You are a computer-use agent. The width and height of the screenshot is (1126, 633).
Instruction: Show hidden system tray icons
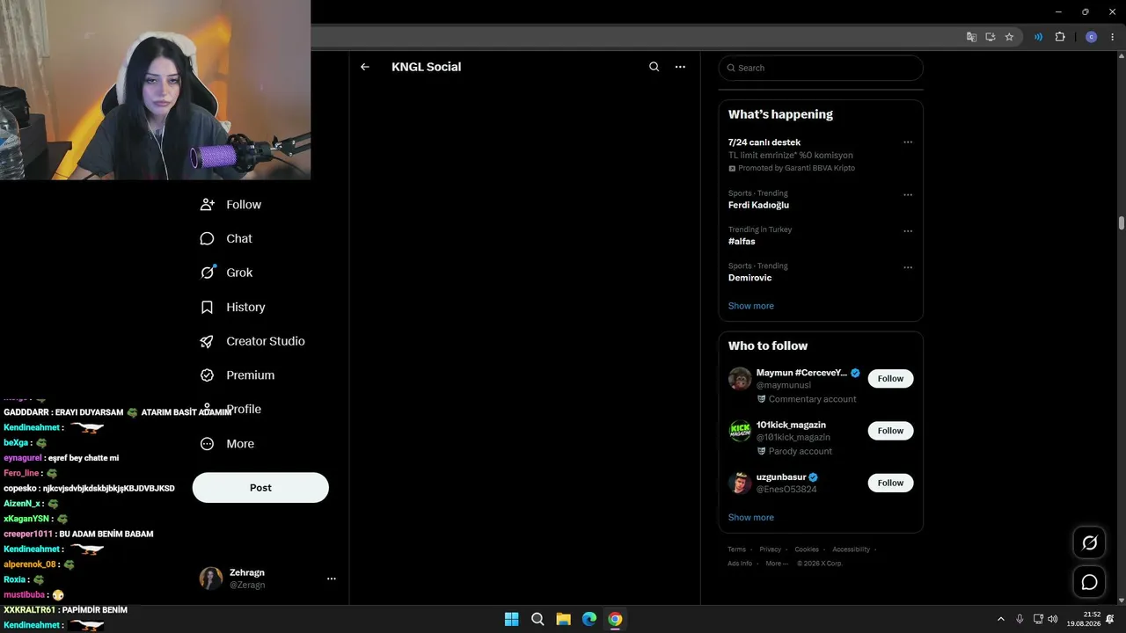point(1000,619)
